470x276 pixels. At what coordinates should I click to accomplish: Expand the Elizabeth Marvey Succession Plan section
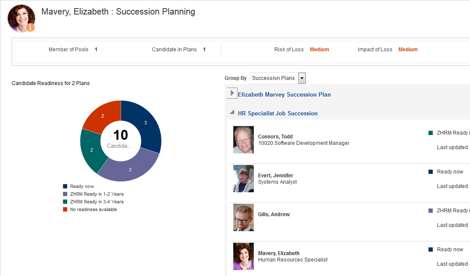tap(232, 93)
